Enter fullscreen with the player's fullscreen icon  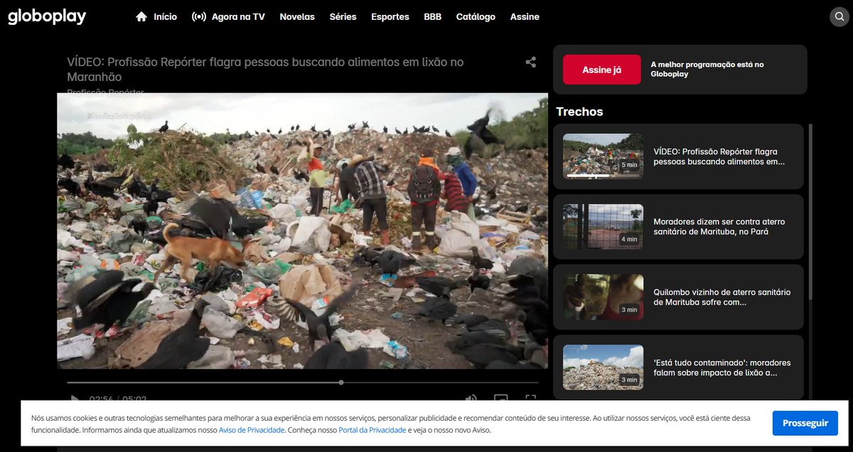click(530, 399)
